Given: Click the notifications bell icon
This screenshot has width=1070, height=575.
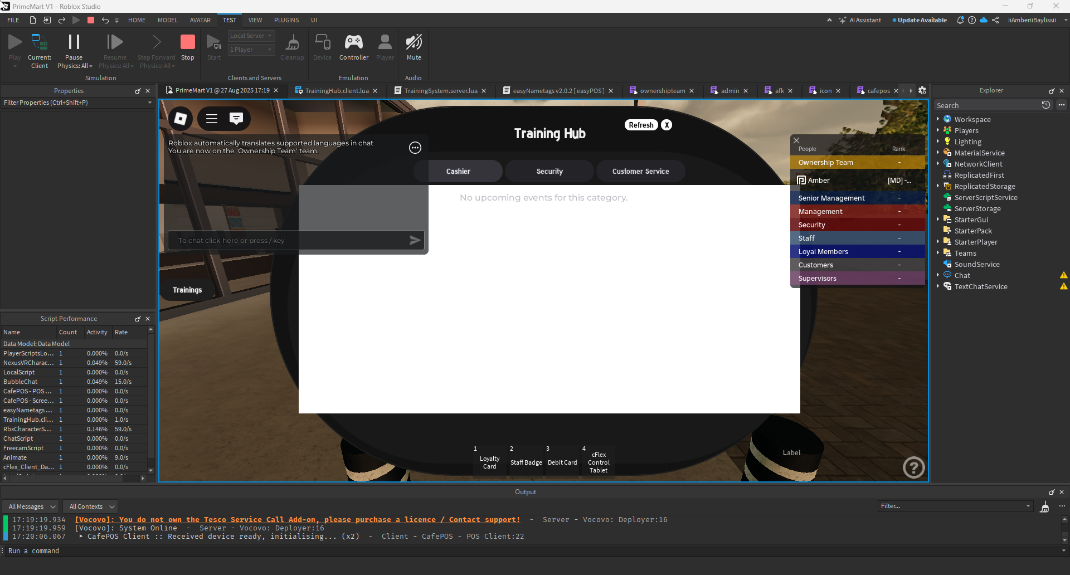Looking at the screenshot, I should click(x=960, y=20).
